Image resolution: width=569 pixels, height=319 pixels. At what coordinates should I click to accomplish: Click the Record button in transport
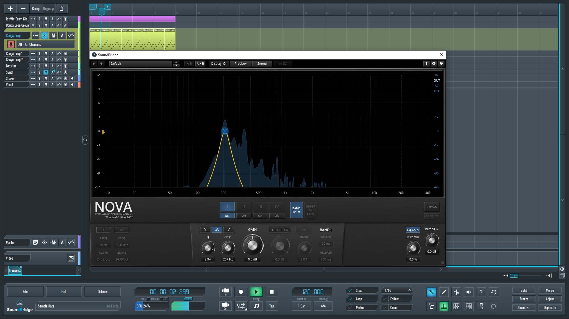point(241,292)
